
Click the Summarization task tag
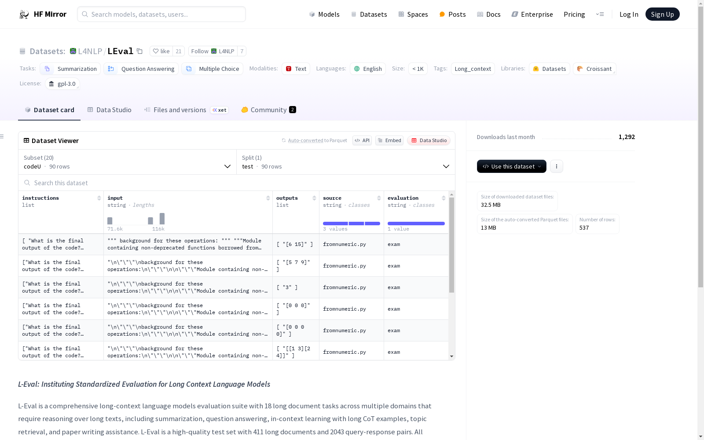70,69
